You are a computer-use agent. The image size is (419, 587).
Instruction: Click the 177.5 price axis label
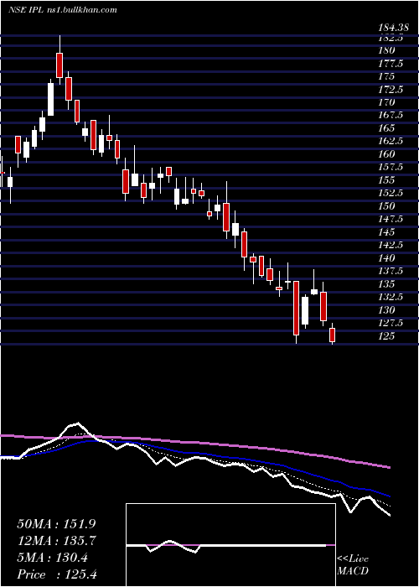point(391,64)
